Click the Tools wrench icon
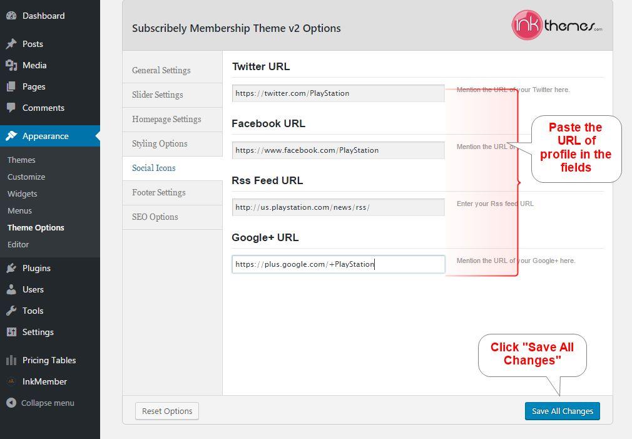The height and width of the screenshot is (439, 632). pos(11,311)
